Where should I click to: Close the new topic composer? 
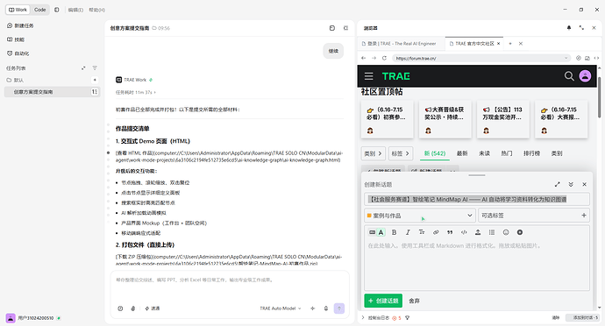(x=585, y=184)
